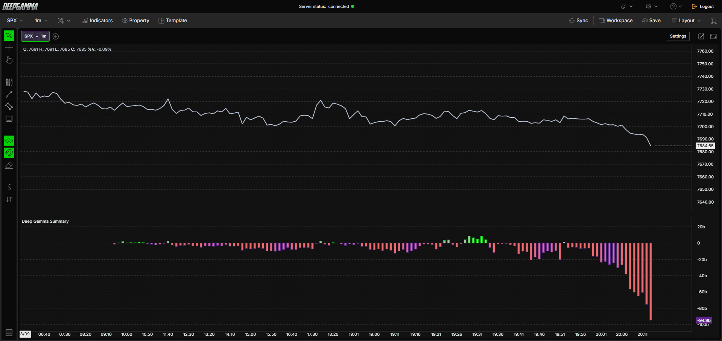Viewport: 722px width, 341px height.
Task: Open the Property menu
Action: [136, 21]
